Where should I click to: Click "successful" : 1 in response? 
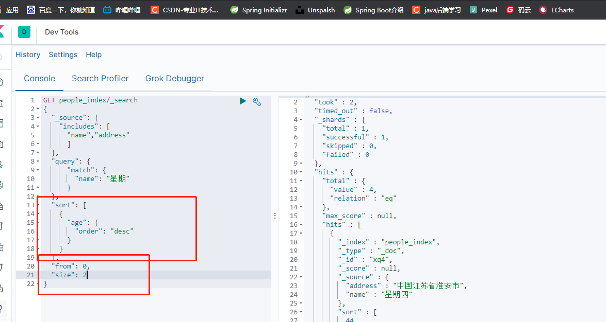[355, 137]
